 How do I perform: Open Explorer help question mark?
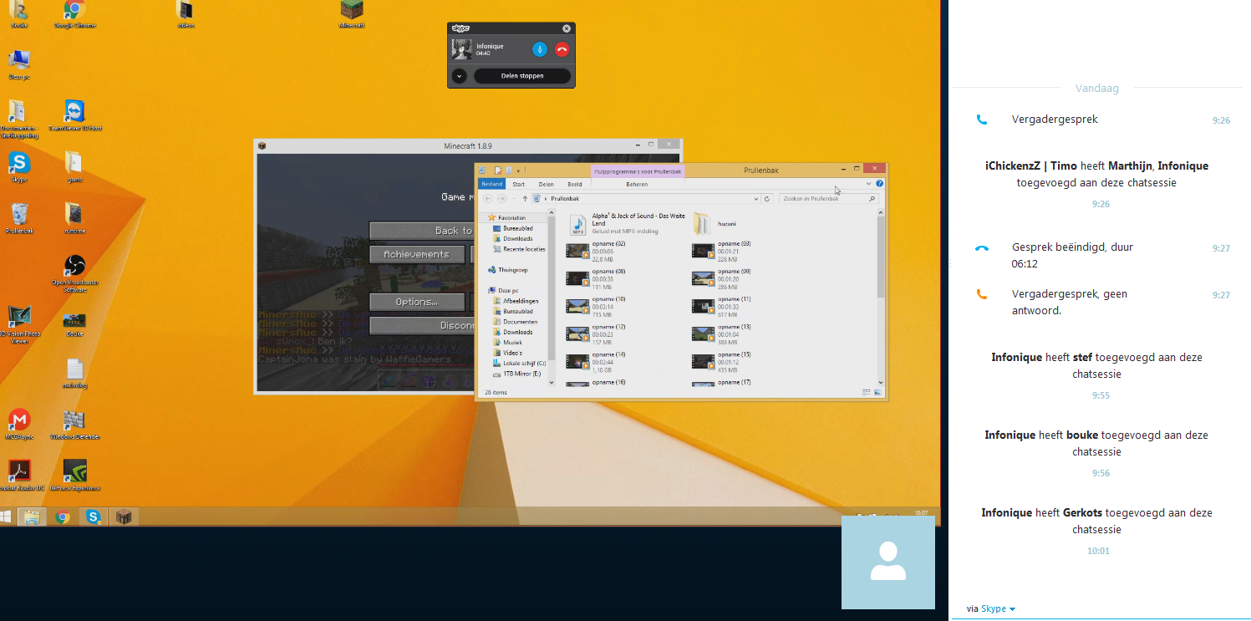tap(880, 184)
